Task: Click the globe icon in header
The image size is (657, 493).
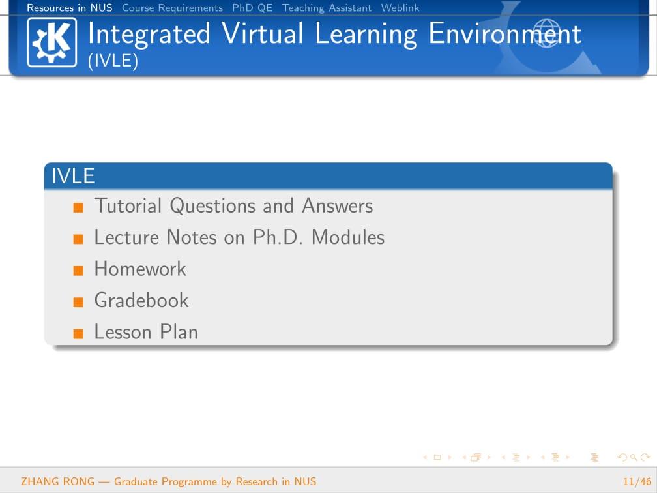Action: coord(546,33)
